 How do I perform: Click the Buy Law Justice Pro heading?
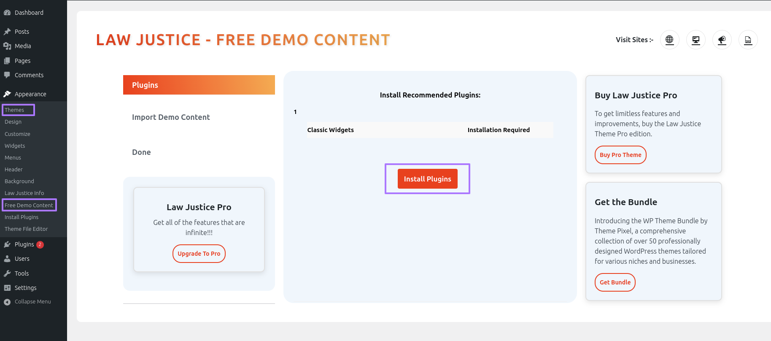[x=636, y=95]
